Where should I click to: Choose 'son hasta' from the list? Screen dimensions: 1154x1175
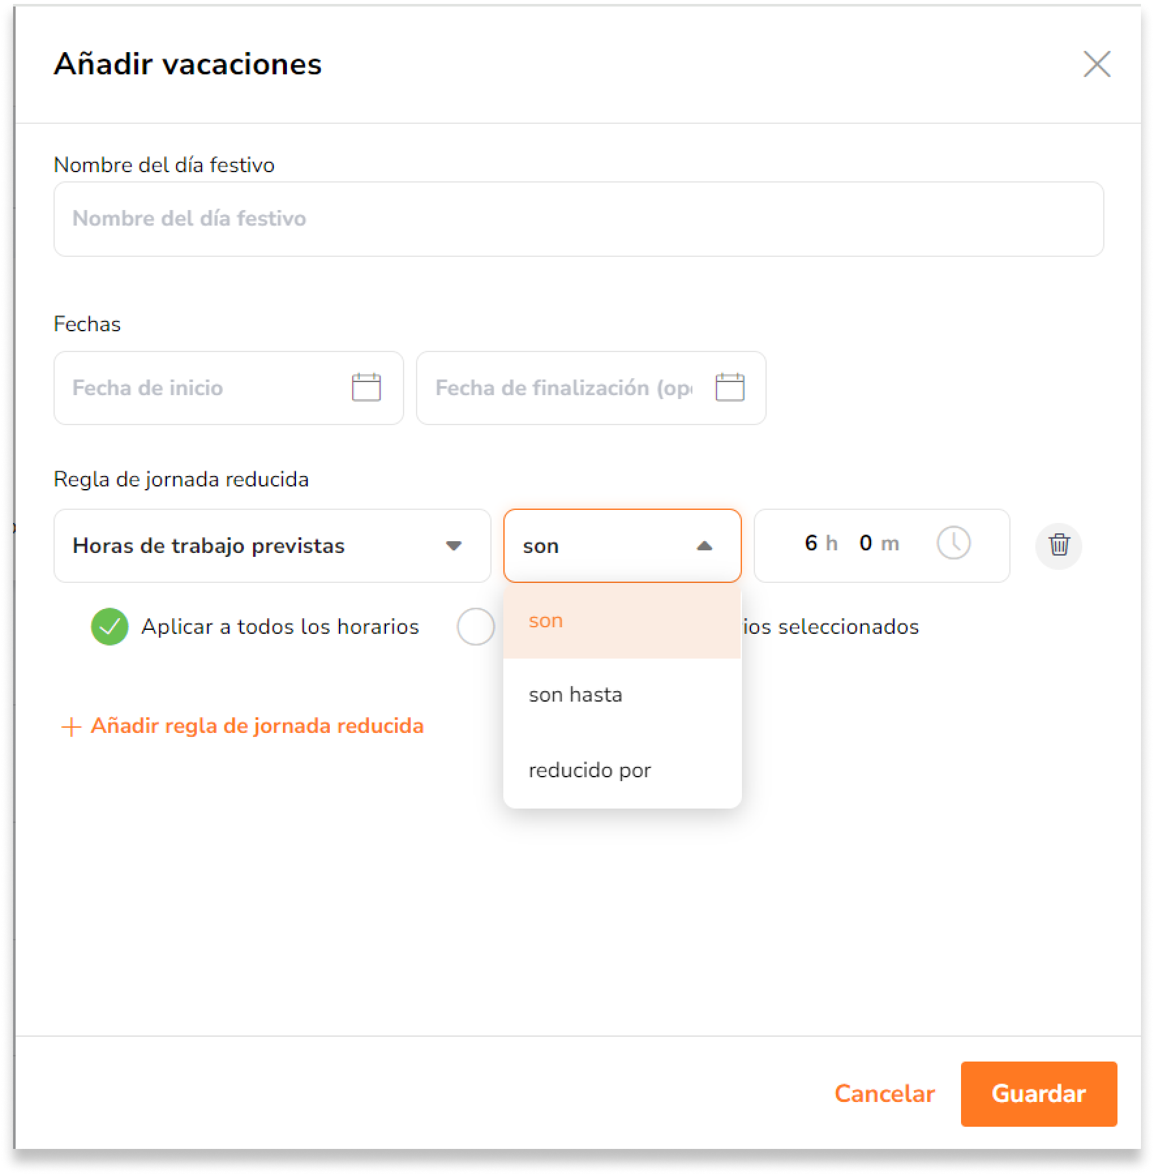point(623,695)
